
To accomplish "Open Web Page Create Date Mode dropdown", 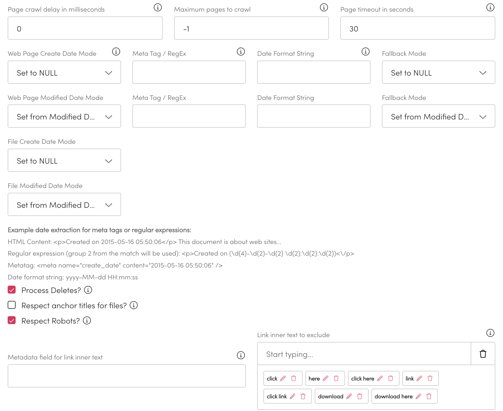I will pos(64,72).
